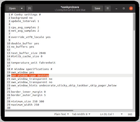The image size is (140, 122).
Task: Open the Ln 20, Col 1 position dropdown
Action: coord(111,114)
